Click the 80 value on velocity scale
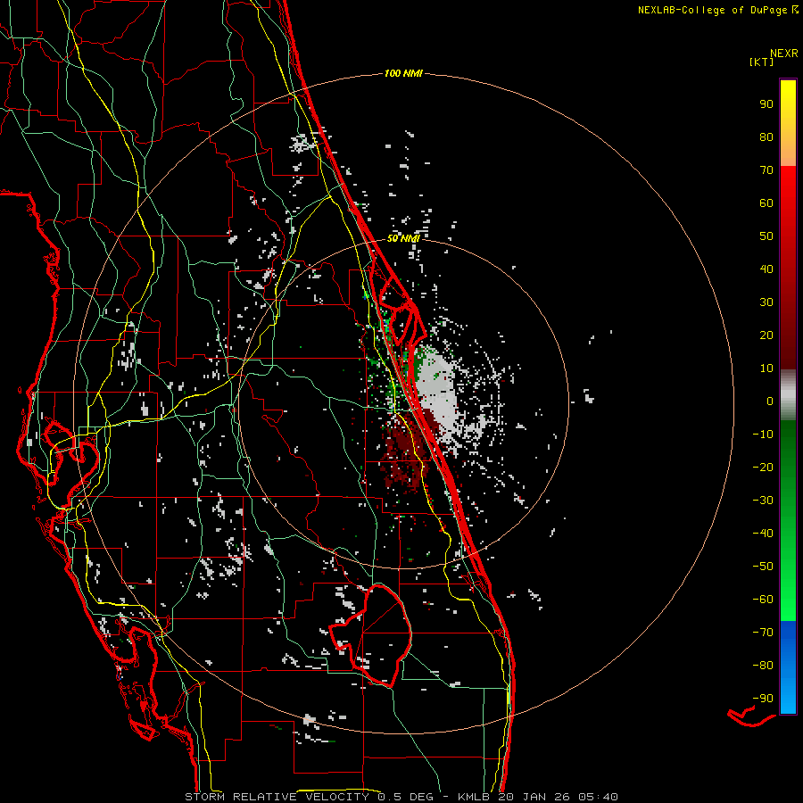Viewport: 803px width, 803px height. point(766,137)
